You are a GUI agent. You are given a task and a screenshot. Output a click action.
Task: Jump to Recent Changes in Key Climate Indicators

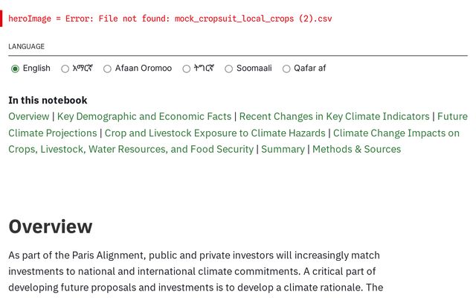334,116
